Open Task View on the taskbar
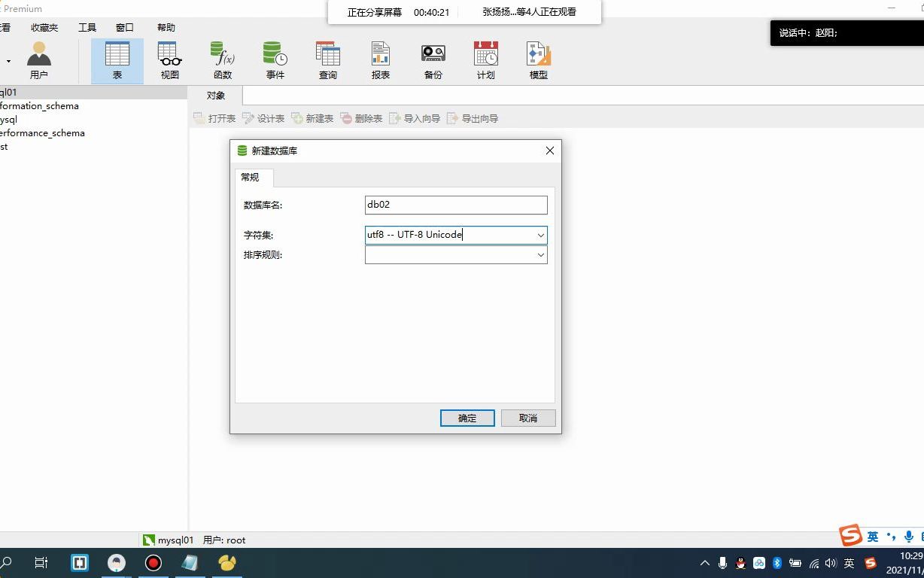The image size is (924, 578). (41, 563)
